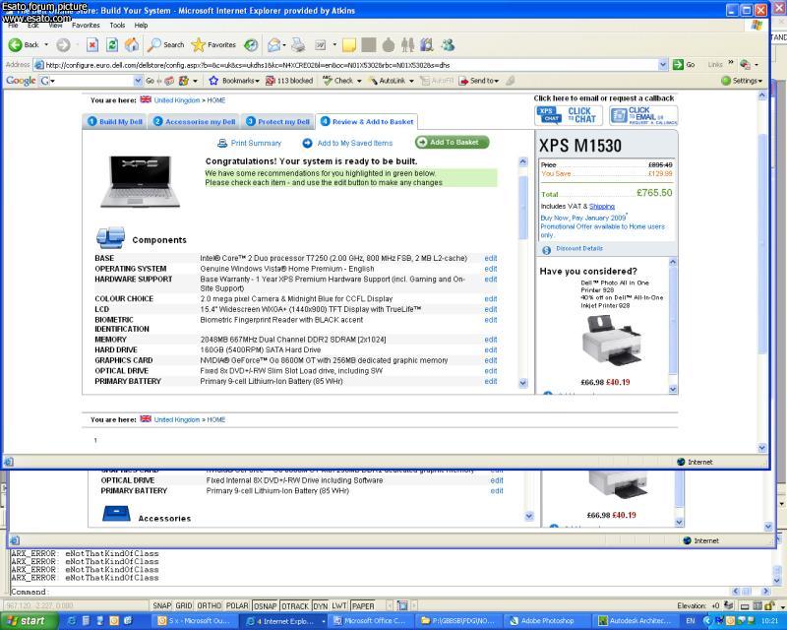This screenshot has width=787, height=630.
Task: Click edit link for HARD DRIVE row
Action: [x=490, y=350]
